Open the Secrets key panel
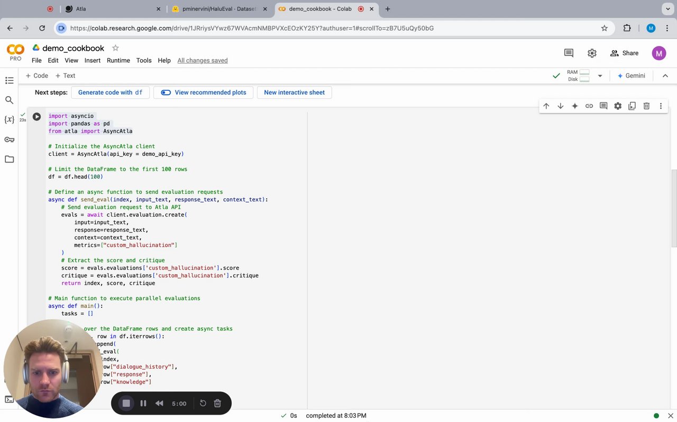The image size is (677, 422). [9, 139]
